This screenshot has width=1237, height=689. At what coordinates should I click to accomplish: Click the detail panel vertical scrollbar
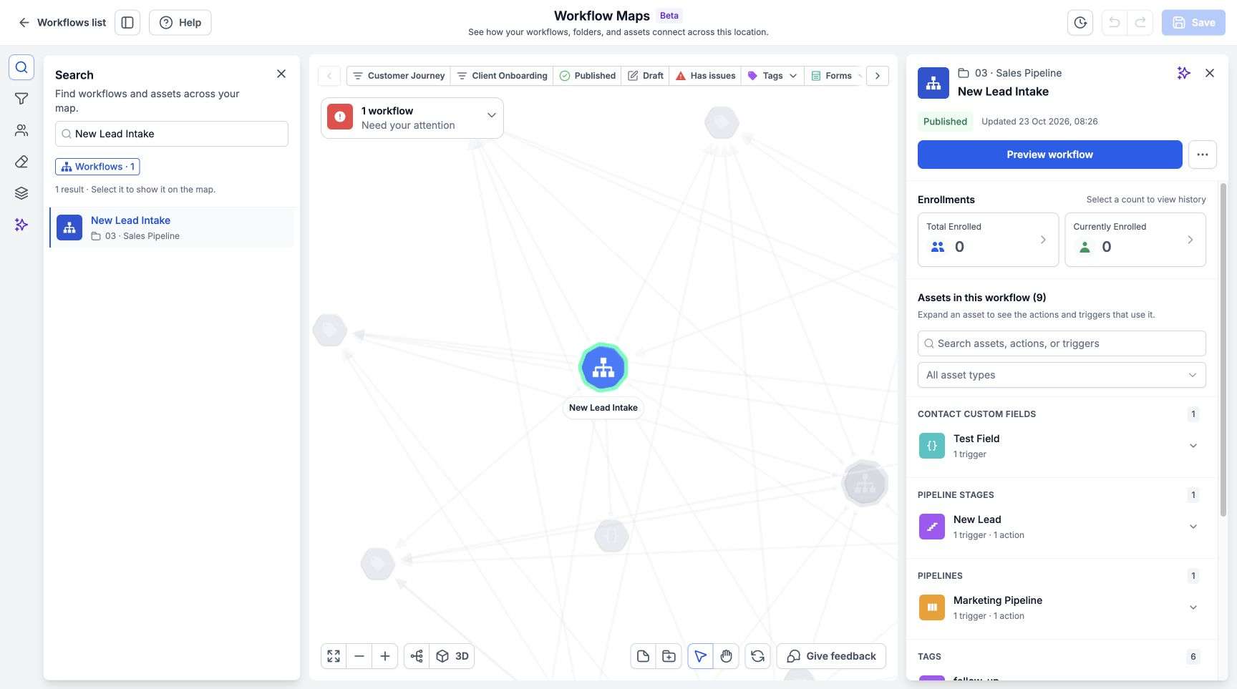point(1223,349)
